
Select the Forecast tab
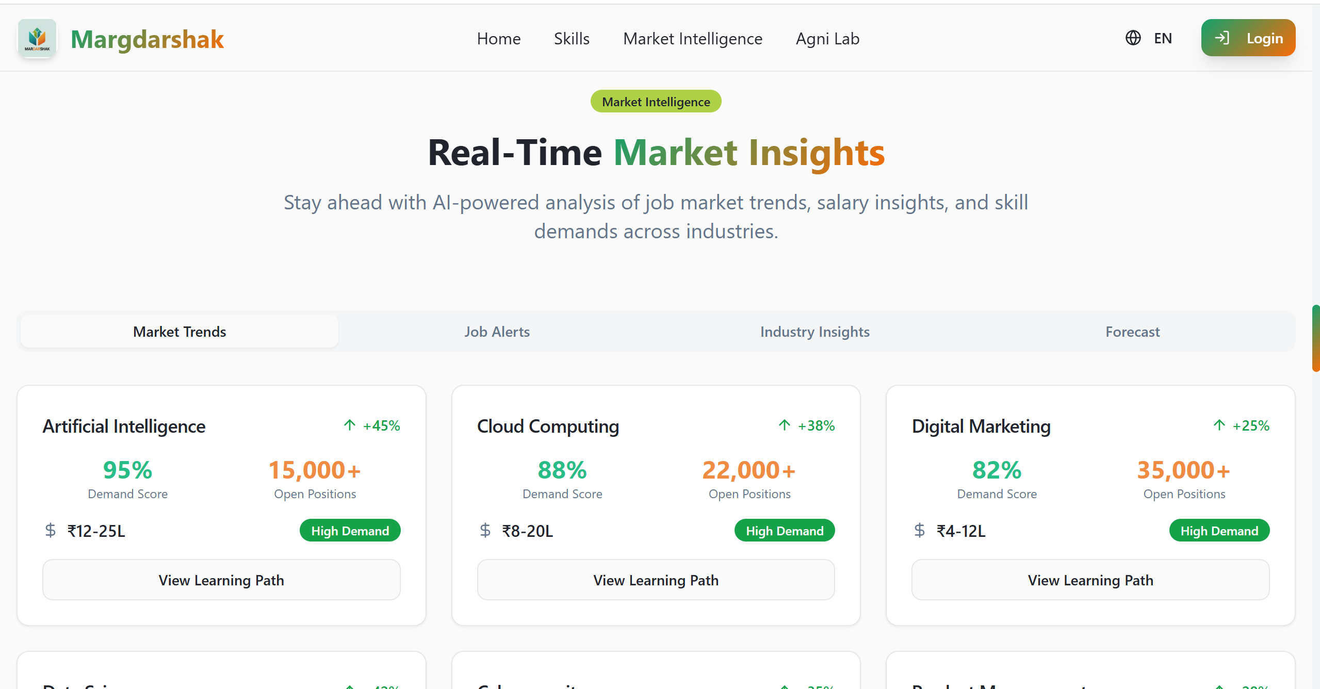1133,332
